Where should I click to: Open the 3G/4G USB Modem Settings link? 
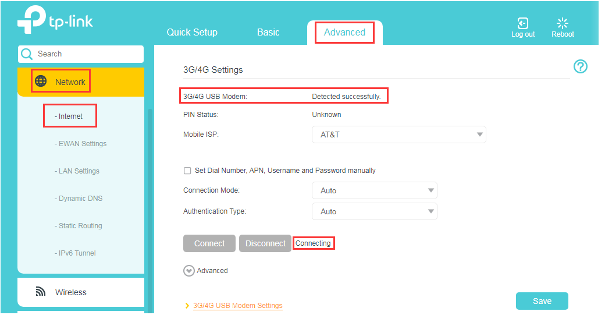pyautogui.click(x=237, y=306)
